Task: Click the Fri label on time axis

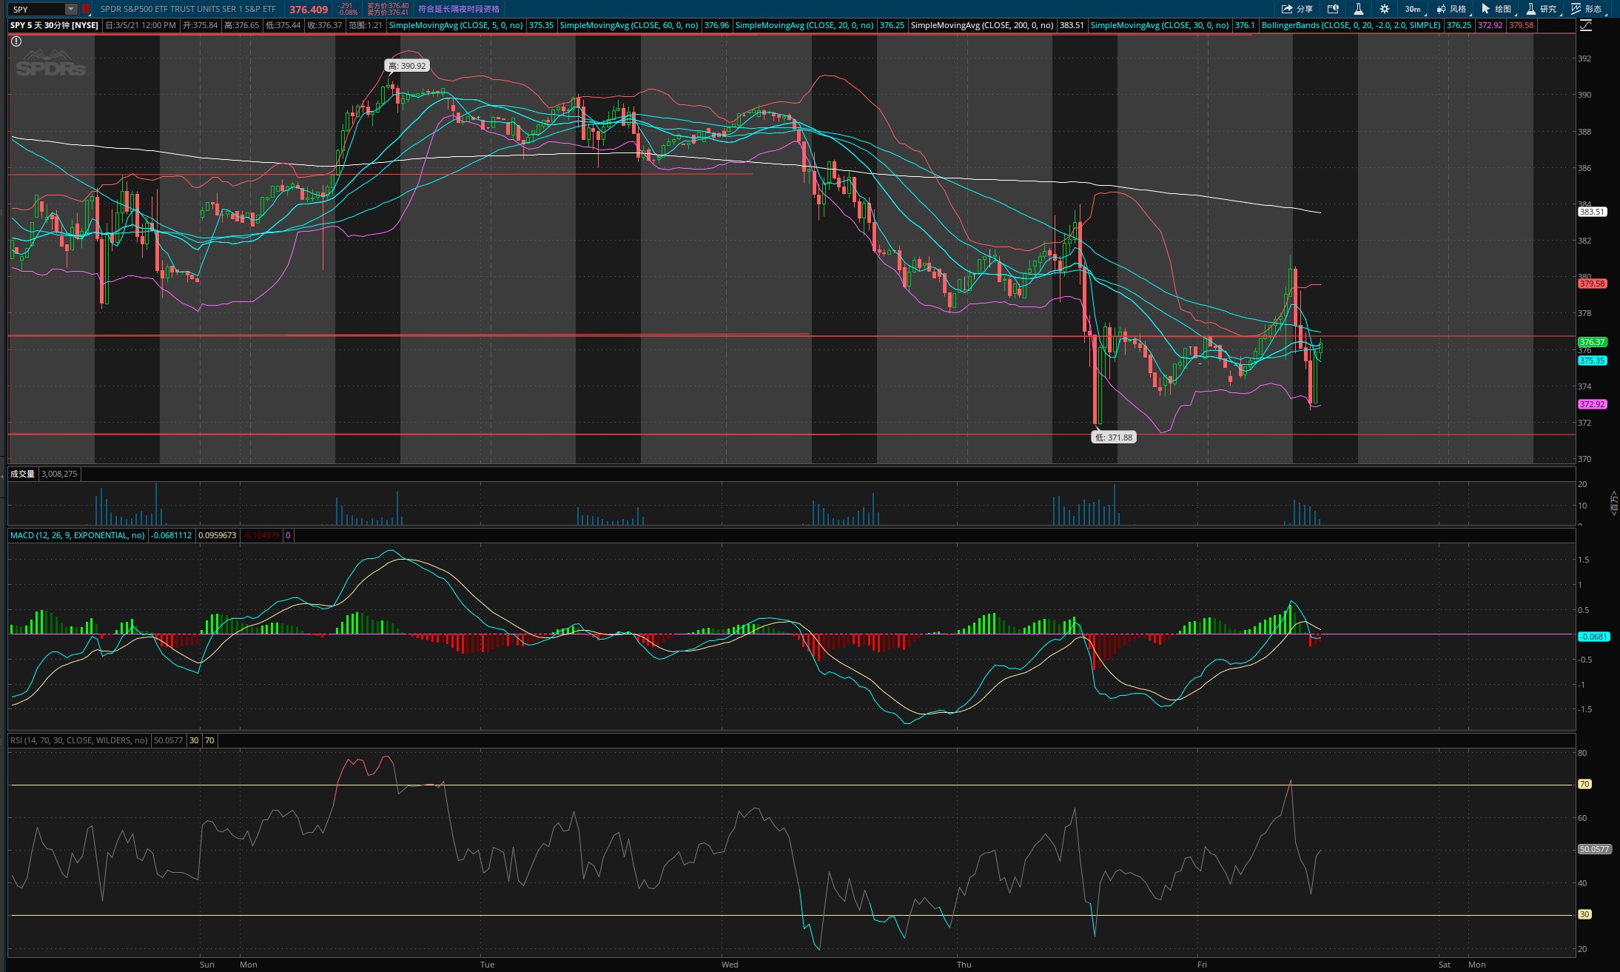Action: tap(1202, 965)
